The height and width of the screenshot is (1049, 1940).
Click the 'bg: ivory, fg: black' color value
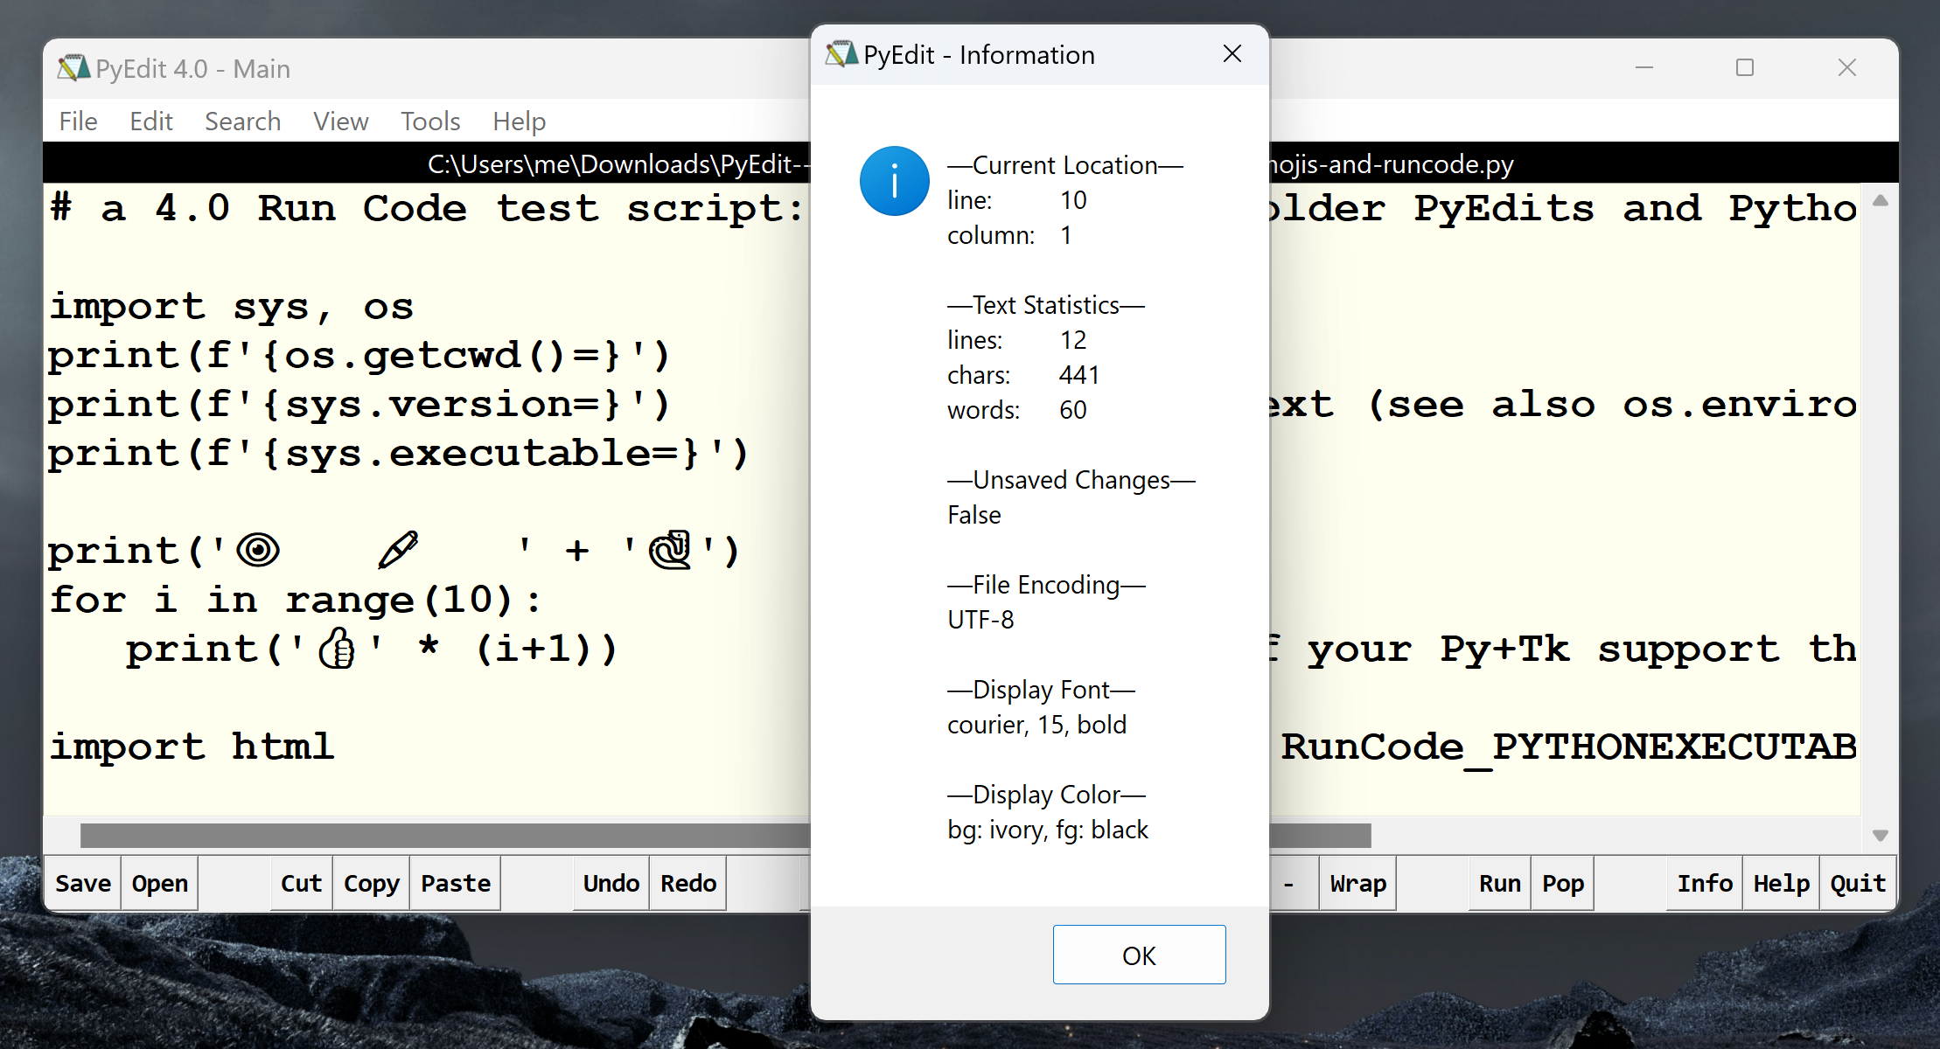1048,830
